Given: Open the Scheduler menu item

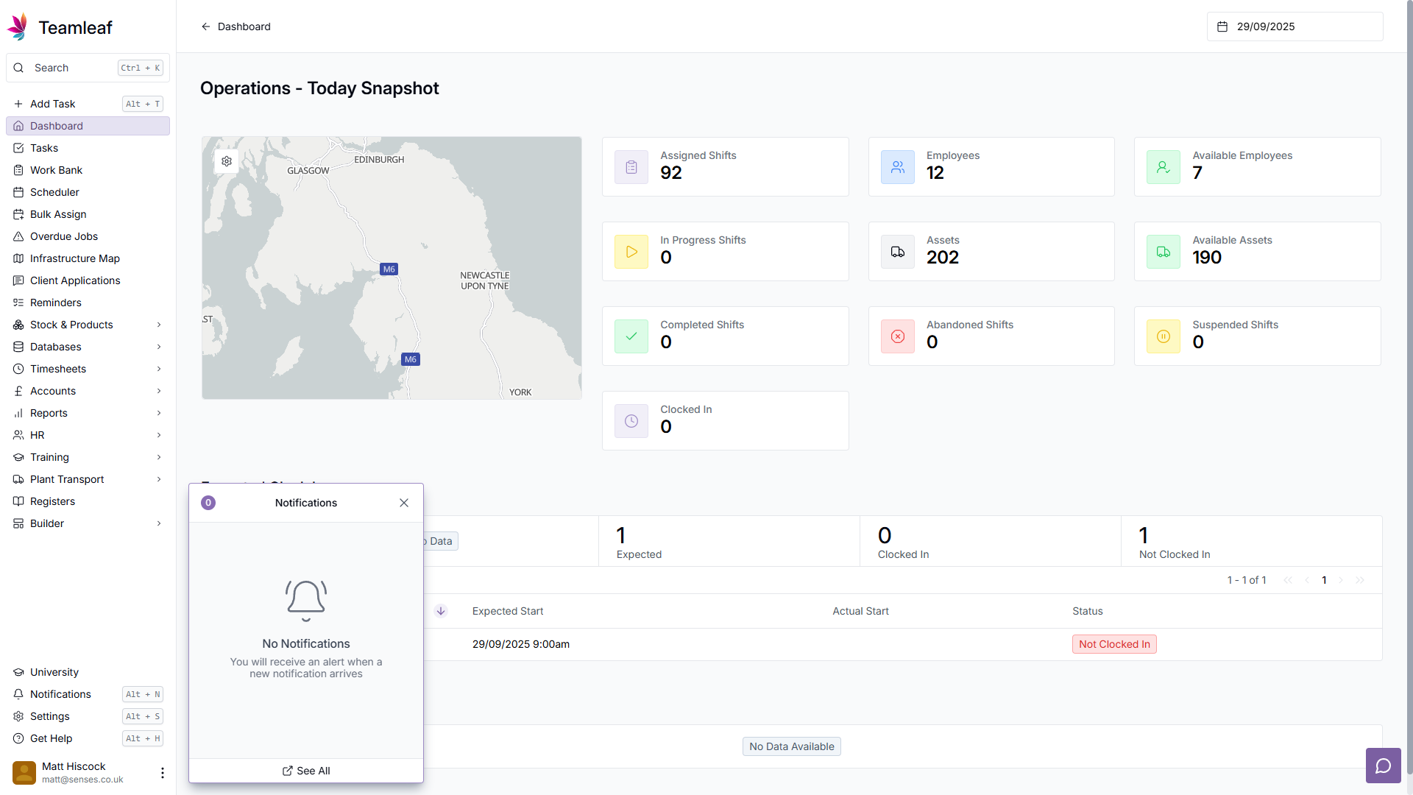Looking at the screenshot, I should coord(54,192).
